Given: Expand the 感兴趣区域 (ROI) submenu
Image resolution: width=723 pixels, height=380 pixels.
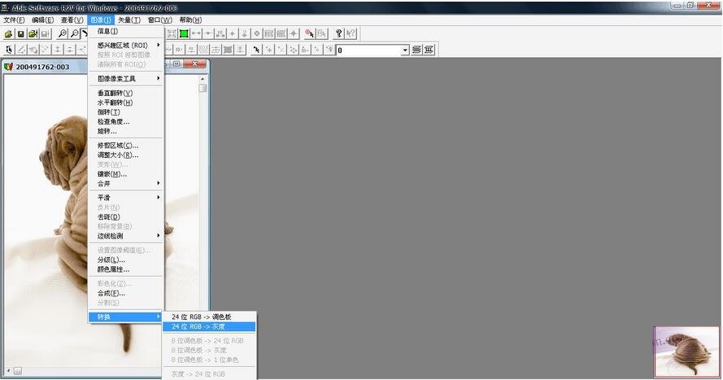Looking at the screenshot, I should pyautogui.click(x=125, y=46).
